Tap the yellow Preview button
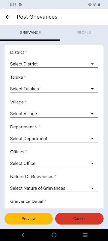This screenshot has height=241, width=108. coord(28,219)
